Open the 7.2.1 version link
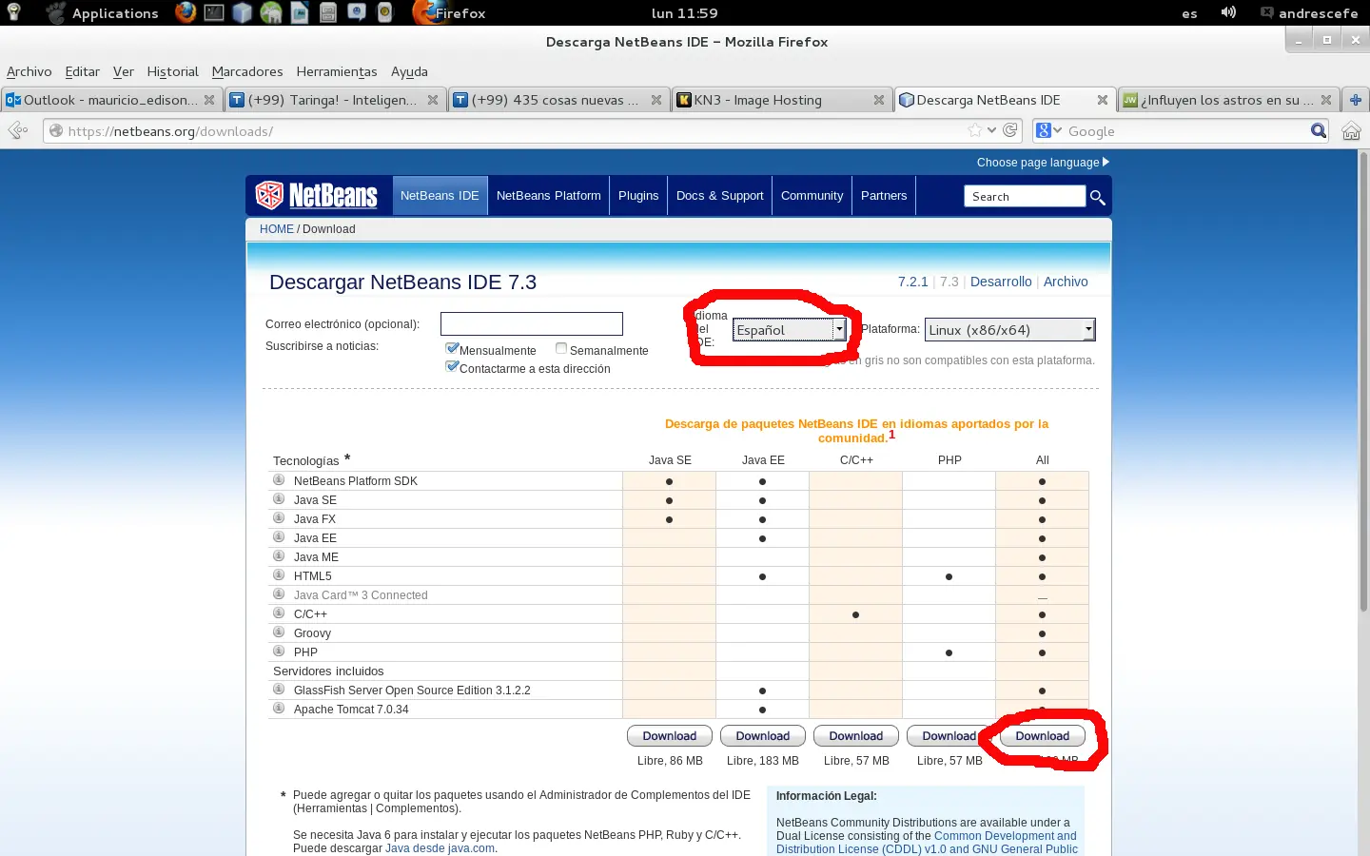1370x856 pixels. [912, 282]
